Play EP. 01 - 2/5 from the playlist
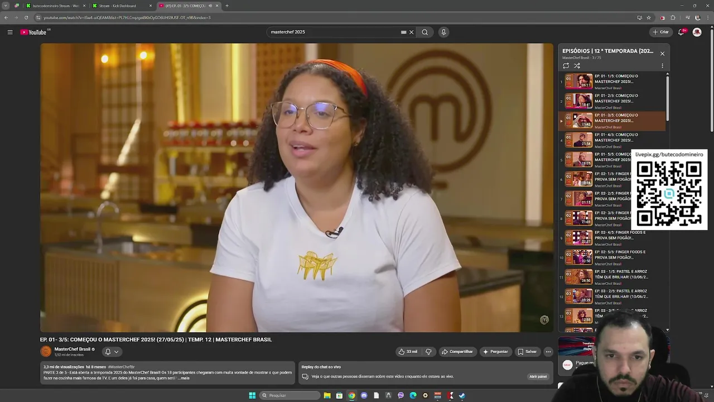Image resolution: width=714 pixels, height=402 pixels. click(x=612, y=101)
